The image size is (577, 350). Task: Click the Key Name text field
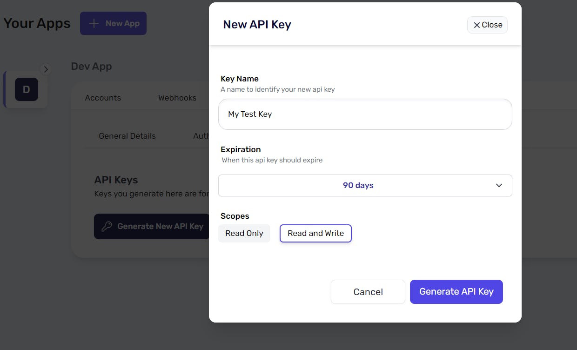tap(365, 114)
